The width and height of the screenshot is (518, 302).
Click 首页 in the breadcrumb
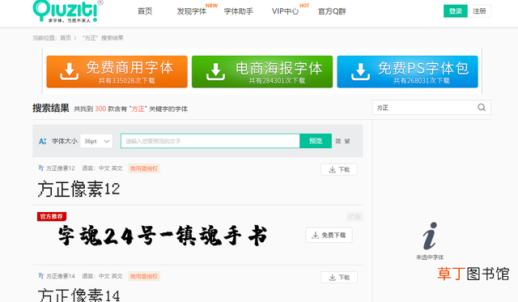66,38
